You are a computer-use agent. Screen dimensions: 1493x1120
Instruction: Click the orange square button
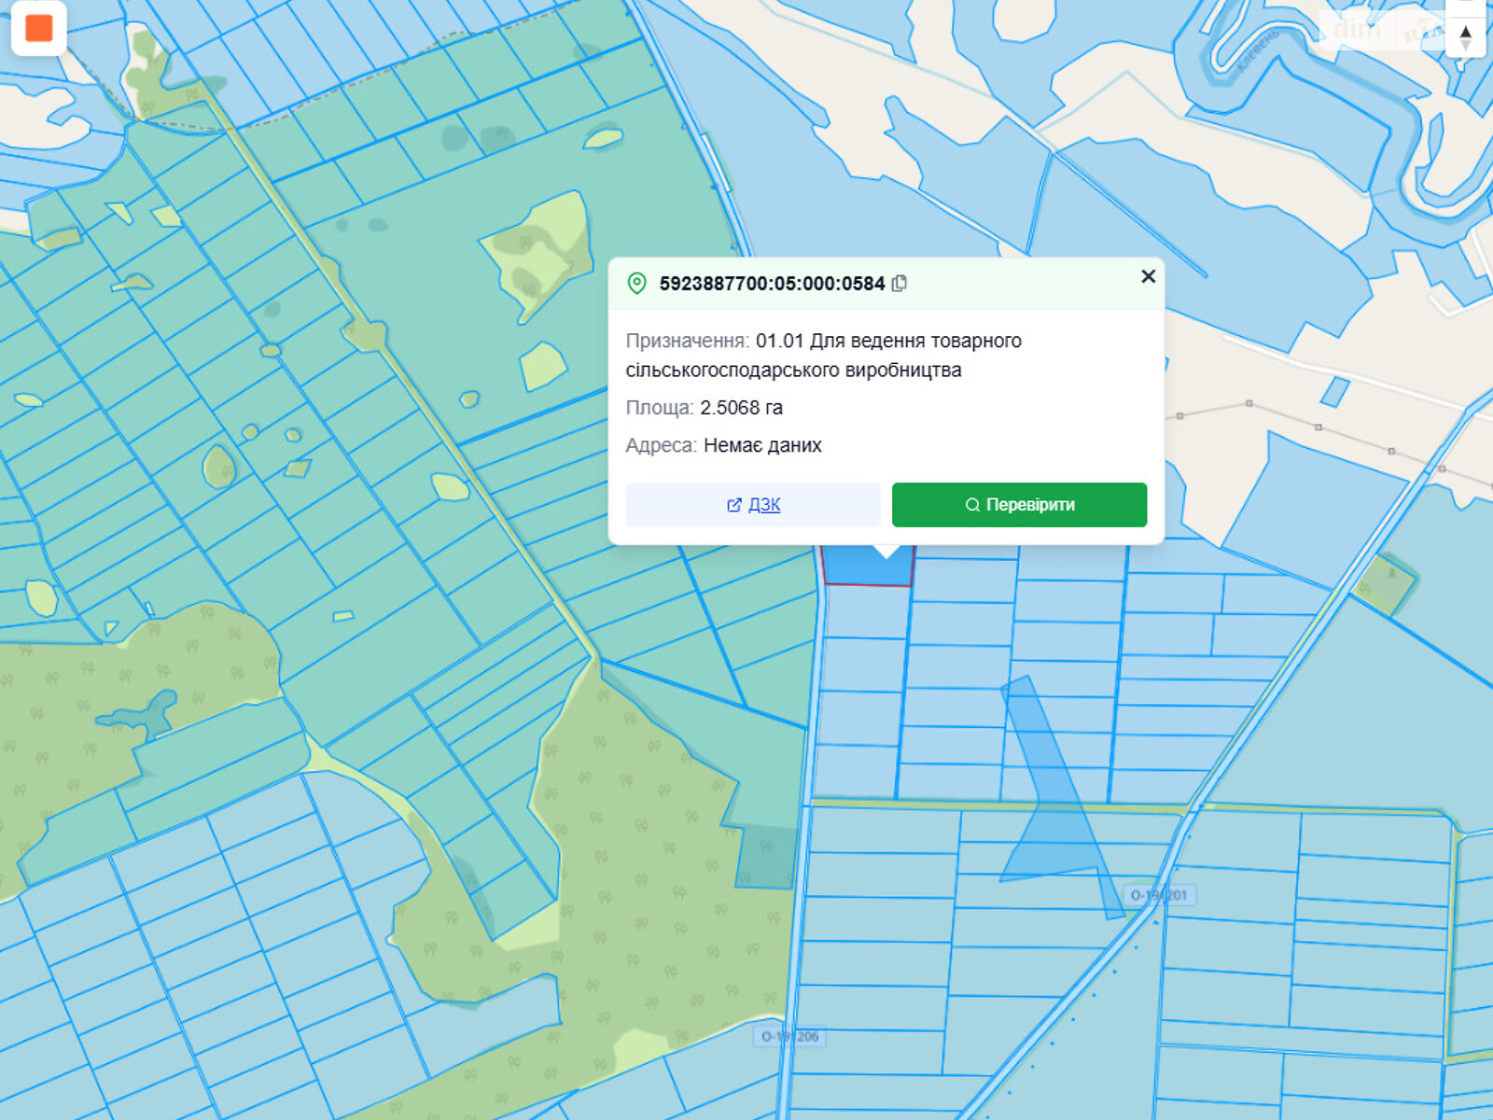(38, 29)
